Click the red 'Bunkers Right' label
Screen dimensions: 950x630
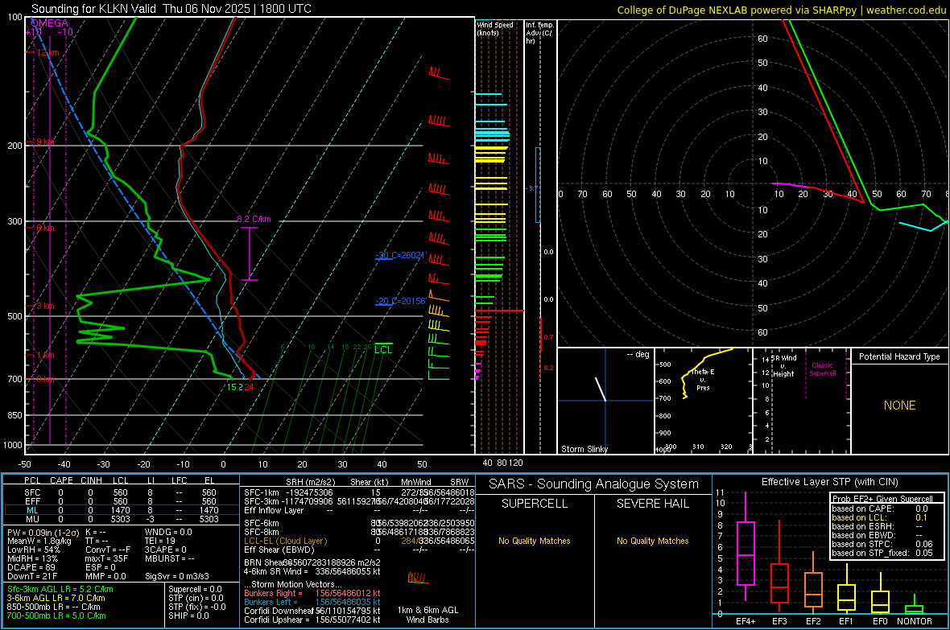coord(271,593)
